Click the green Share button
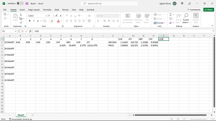 [208, 10]
